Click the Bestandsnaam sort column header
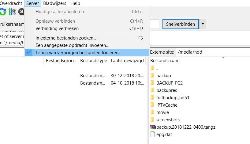This screenshot has width=250, height=144. click(x=165, y=61)
